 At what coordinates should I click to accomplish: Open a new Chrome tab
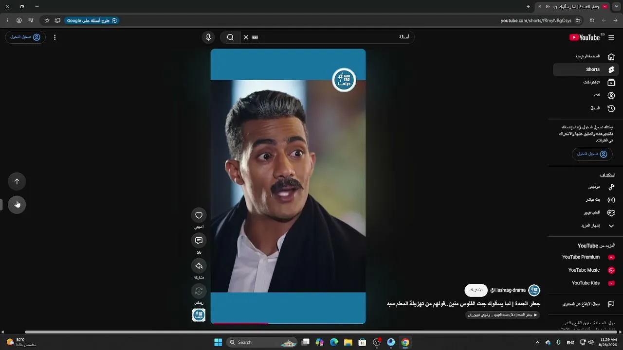coord(528,6)
